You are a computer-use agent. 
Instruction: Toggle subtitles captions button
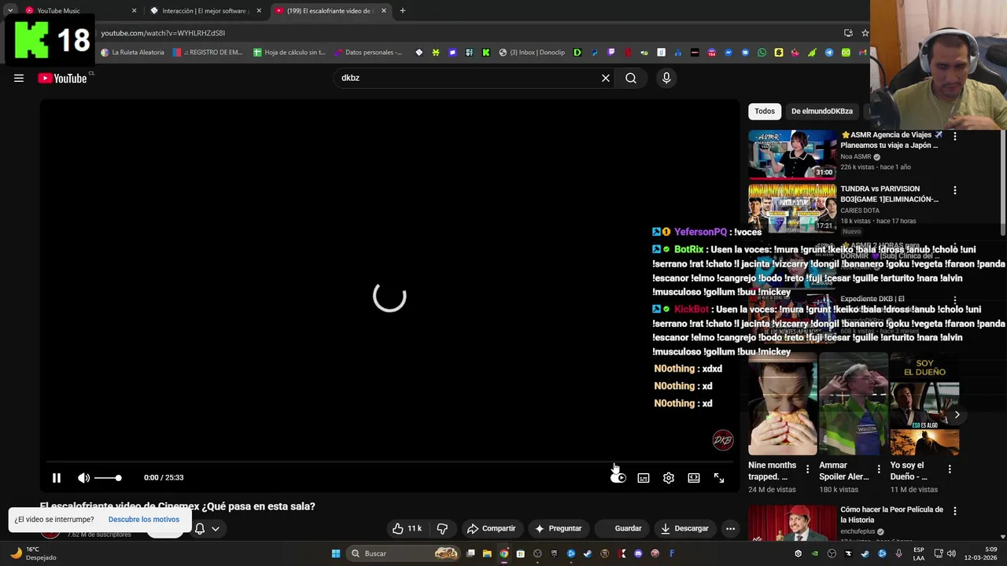click(644, 477)
